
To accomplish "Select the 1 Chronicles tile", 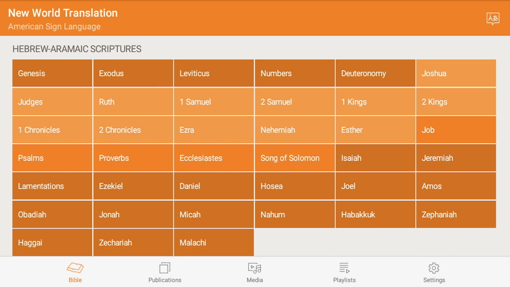I will coord(52,130).
